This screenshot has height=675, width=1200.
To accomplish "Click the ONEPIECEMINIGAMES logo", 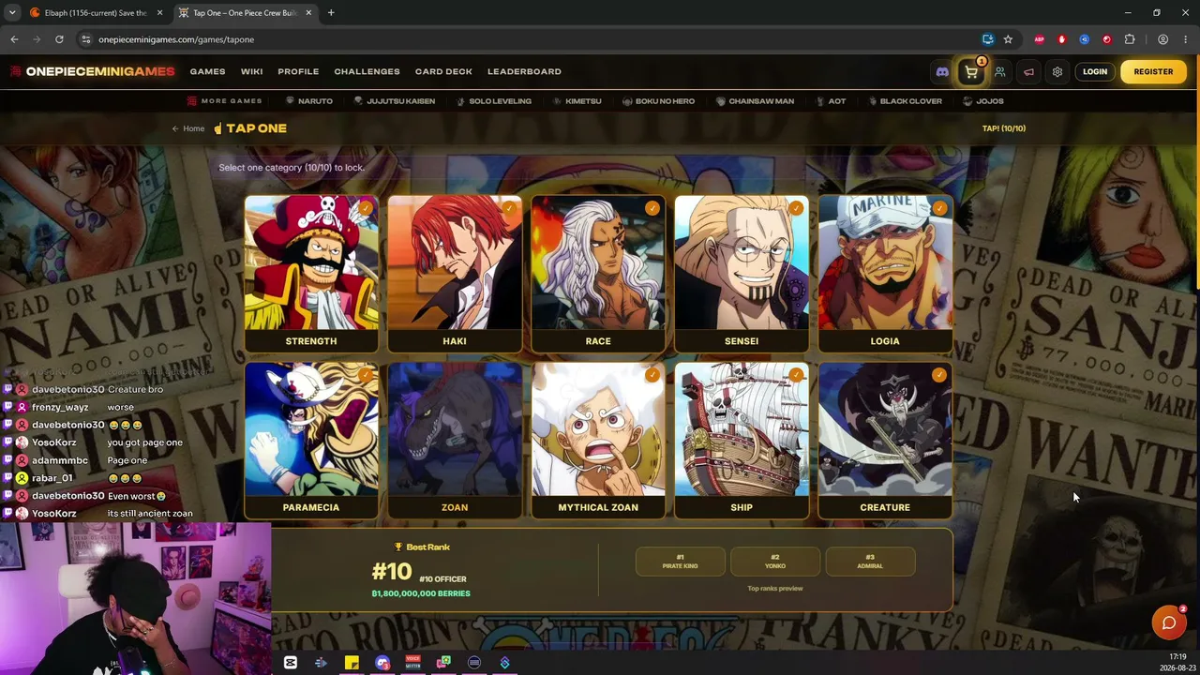I will point(92,71).
